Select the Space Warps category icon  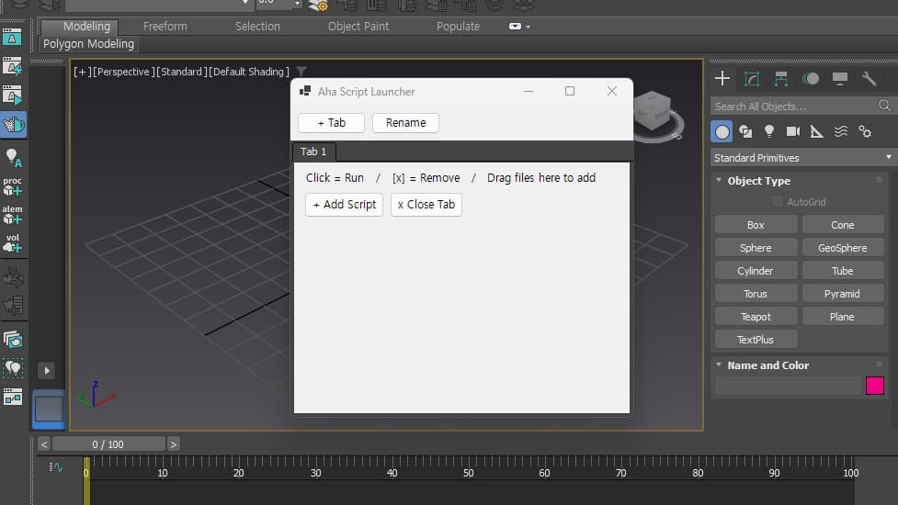point(841,132)
